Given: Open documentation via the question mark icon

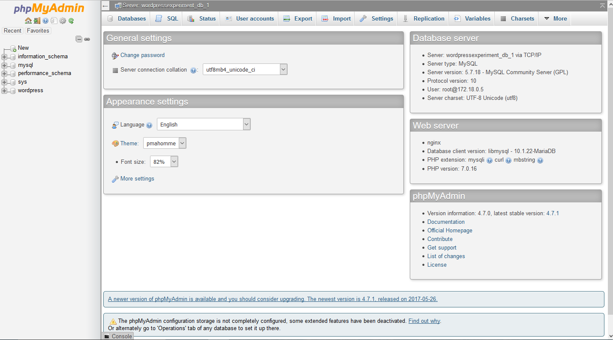Looking at the screenshot, I should coord(45,21).
